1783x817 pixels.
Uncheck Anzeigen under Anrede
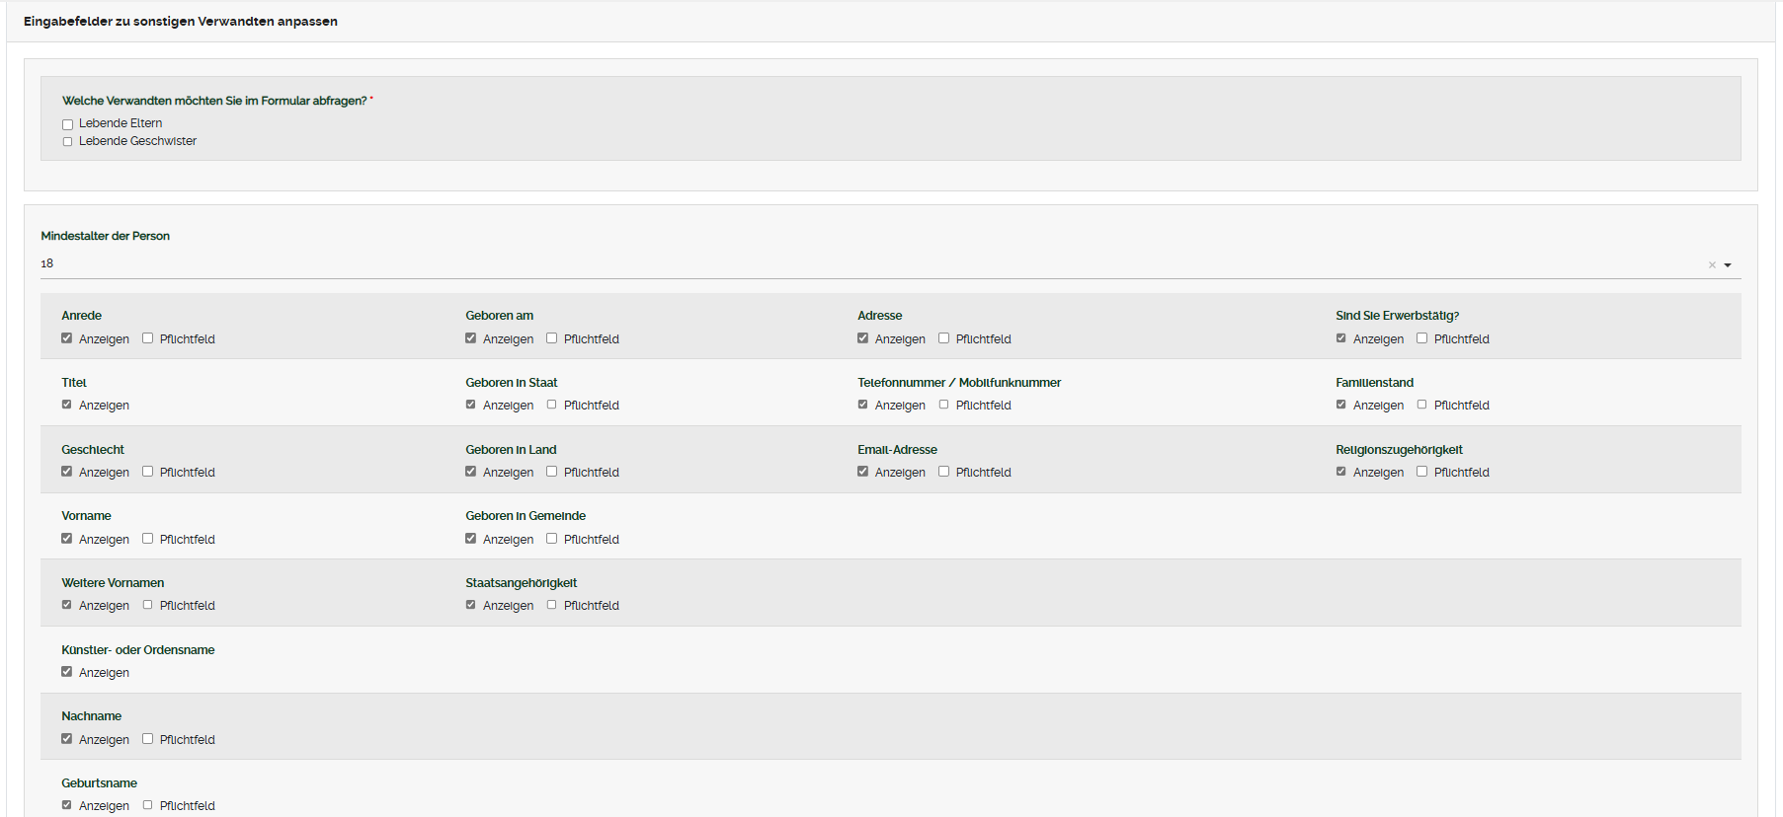pos(67,338)
